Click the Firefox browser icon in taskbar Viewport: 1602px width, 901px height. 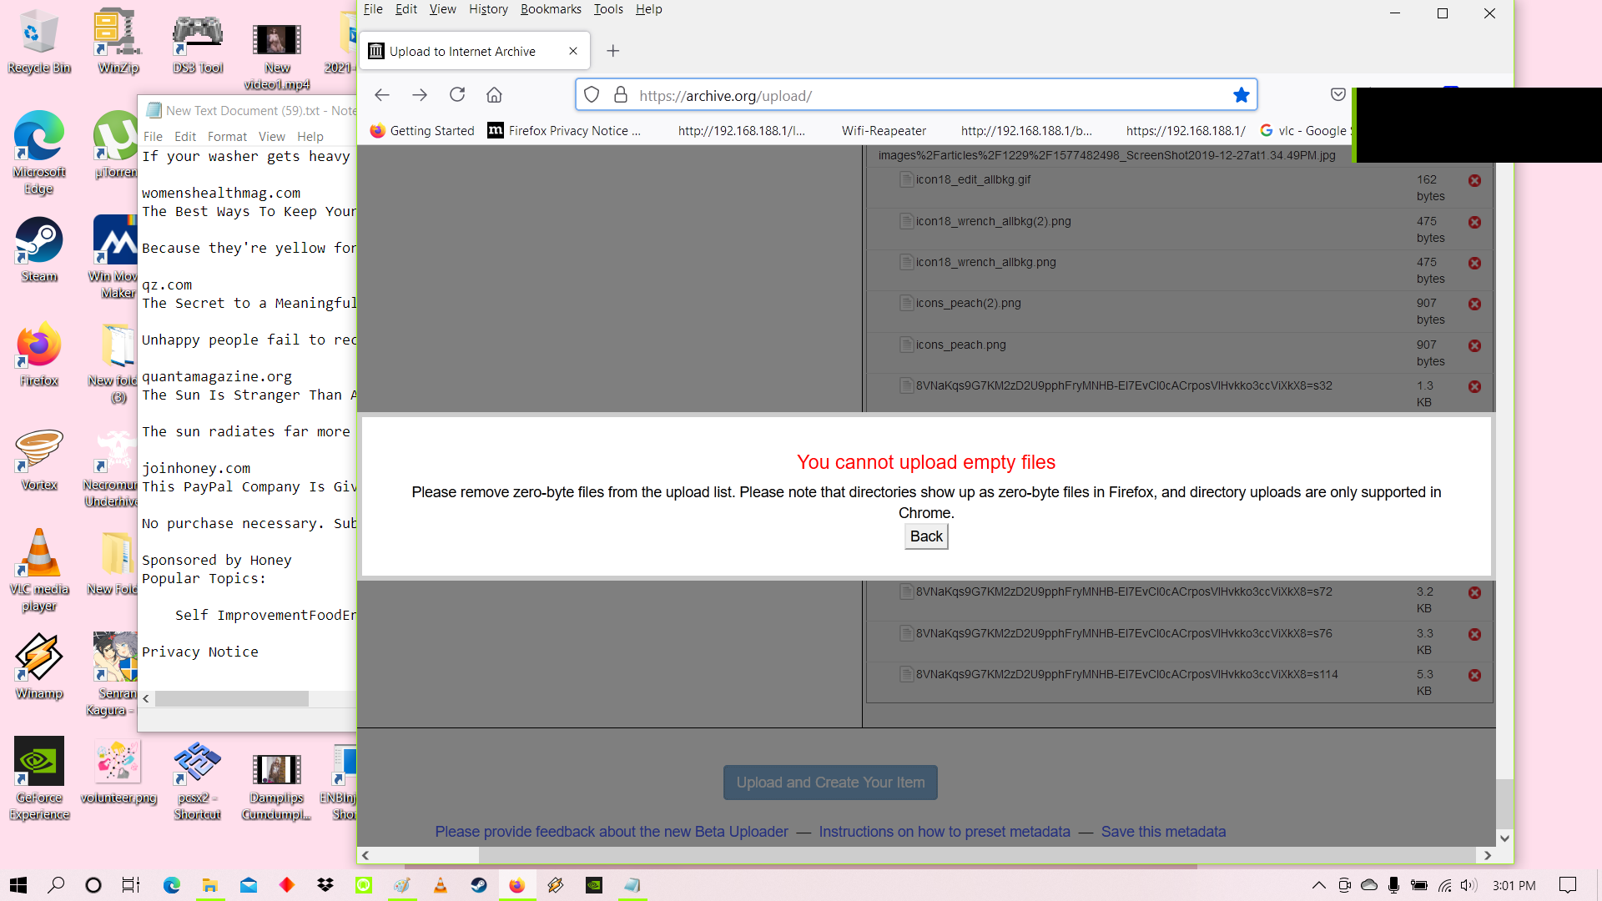point(517,884)
